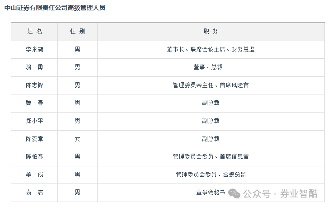The width and height of the screenshot is (328, 207).
Task: Select the 姓名 column header
Action: pyautogui.click(x=35, y=32)
